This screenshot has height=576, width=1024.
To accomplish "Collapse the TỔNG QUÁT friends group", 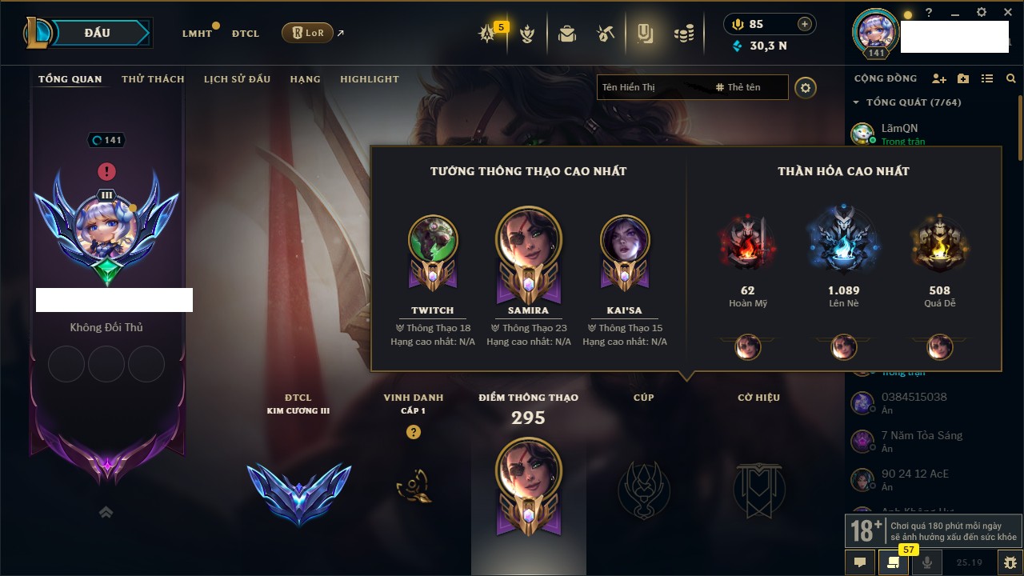I will (x=907, y=102).
